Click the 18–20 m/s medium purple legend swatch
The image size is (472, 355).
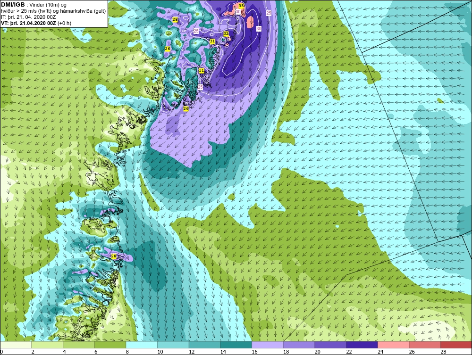click(299, 345)
